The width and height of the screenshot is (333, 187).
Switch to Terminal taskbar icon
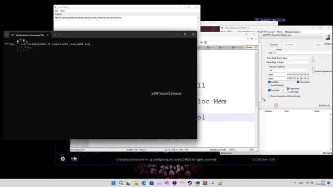(197, 183)
